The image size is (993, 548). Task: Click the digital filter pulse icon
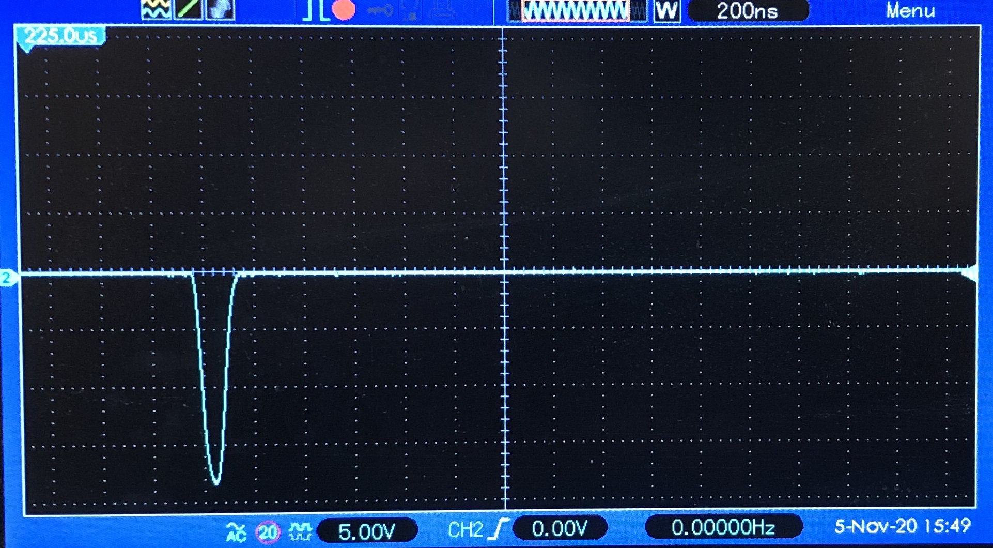[x=300, y=531]
